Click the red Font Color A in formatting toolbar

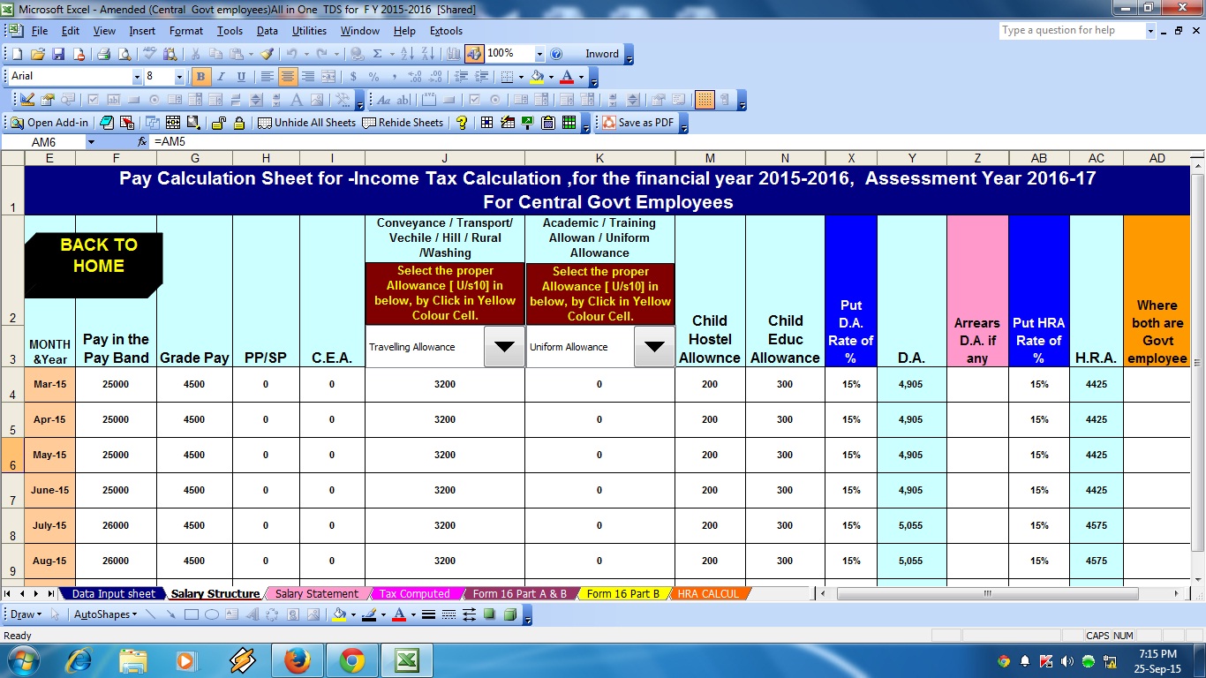(x=567, y=77)
